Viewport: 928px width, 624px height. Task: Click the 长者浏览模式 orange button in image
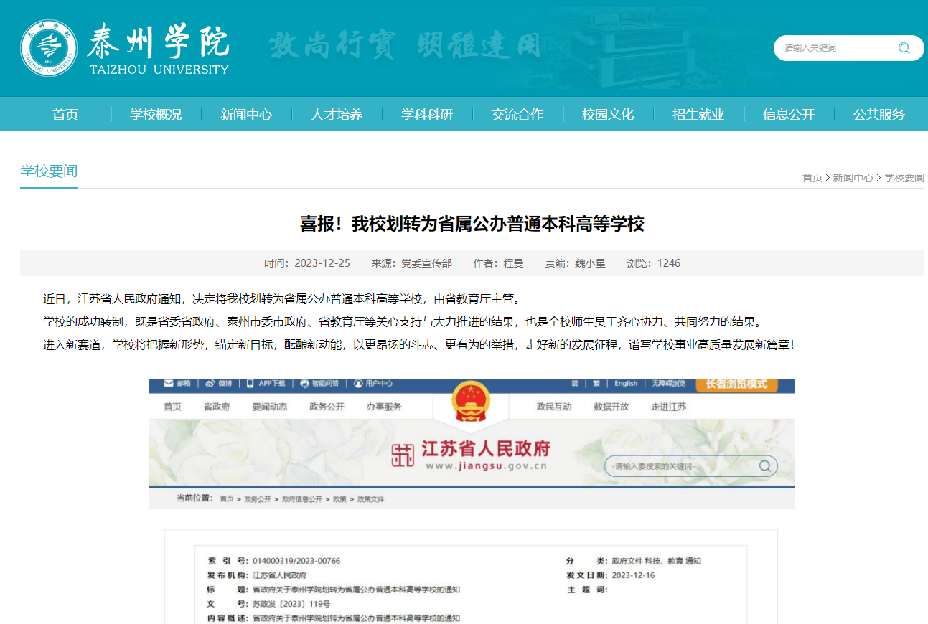[736, 384]
